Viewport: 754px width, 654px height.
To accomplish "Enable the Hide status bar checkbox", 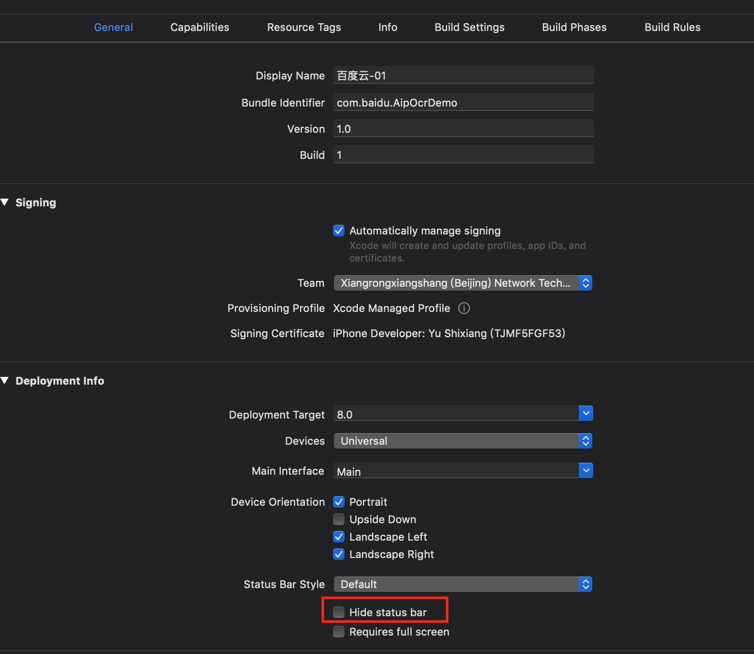I will (339, 612).
